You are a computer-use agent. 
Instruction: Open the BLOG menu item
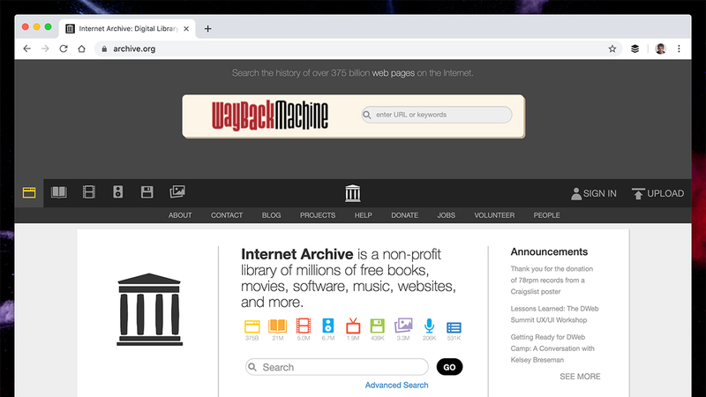coord(272,215)
